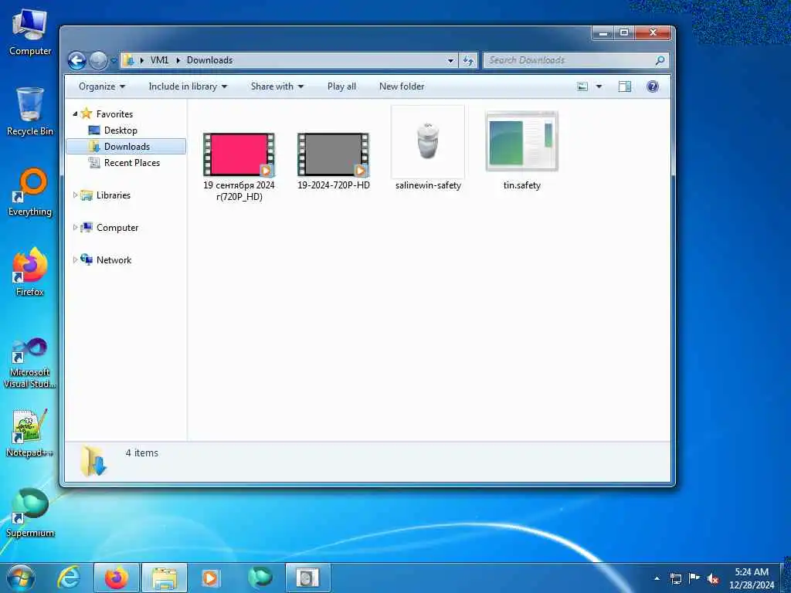Click Everything shortcut on desktop
Screen dimensions: 791x593
coord(30,192)
